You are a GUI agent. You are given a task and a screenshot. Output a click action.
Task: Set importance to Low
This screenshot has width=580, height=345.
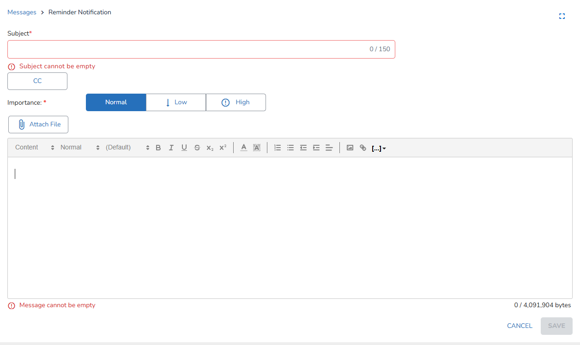click(x=176, y=102)
